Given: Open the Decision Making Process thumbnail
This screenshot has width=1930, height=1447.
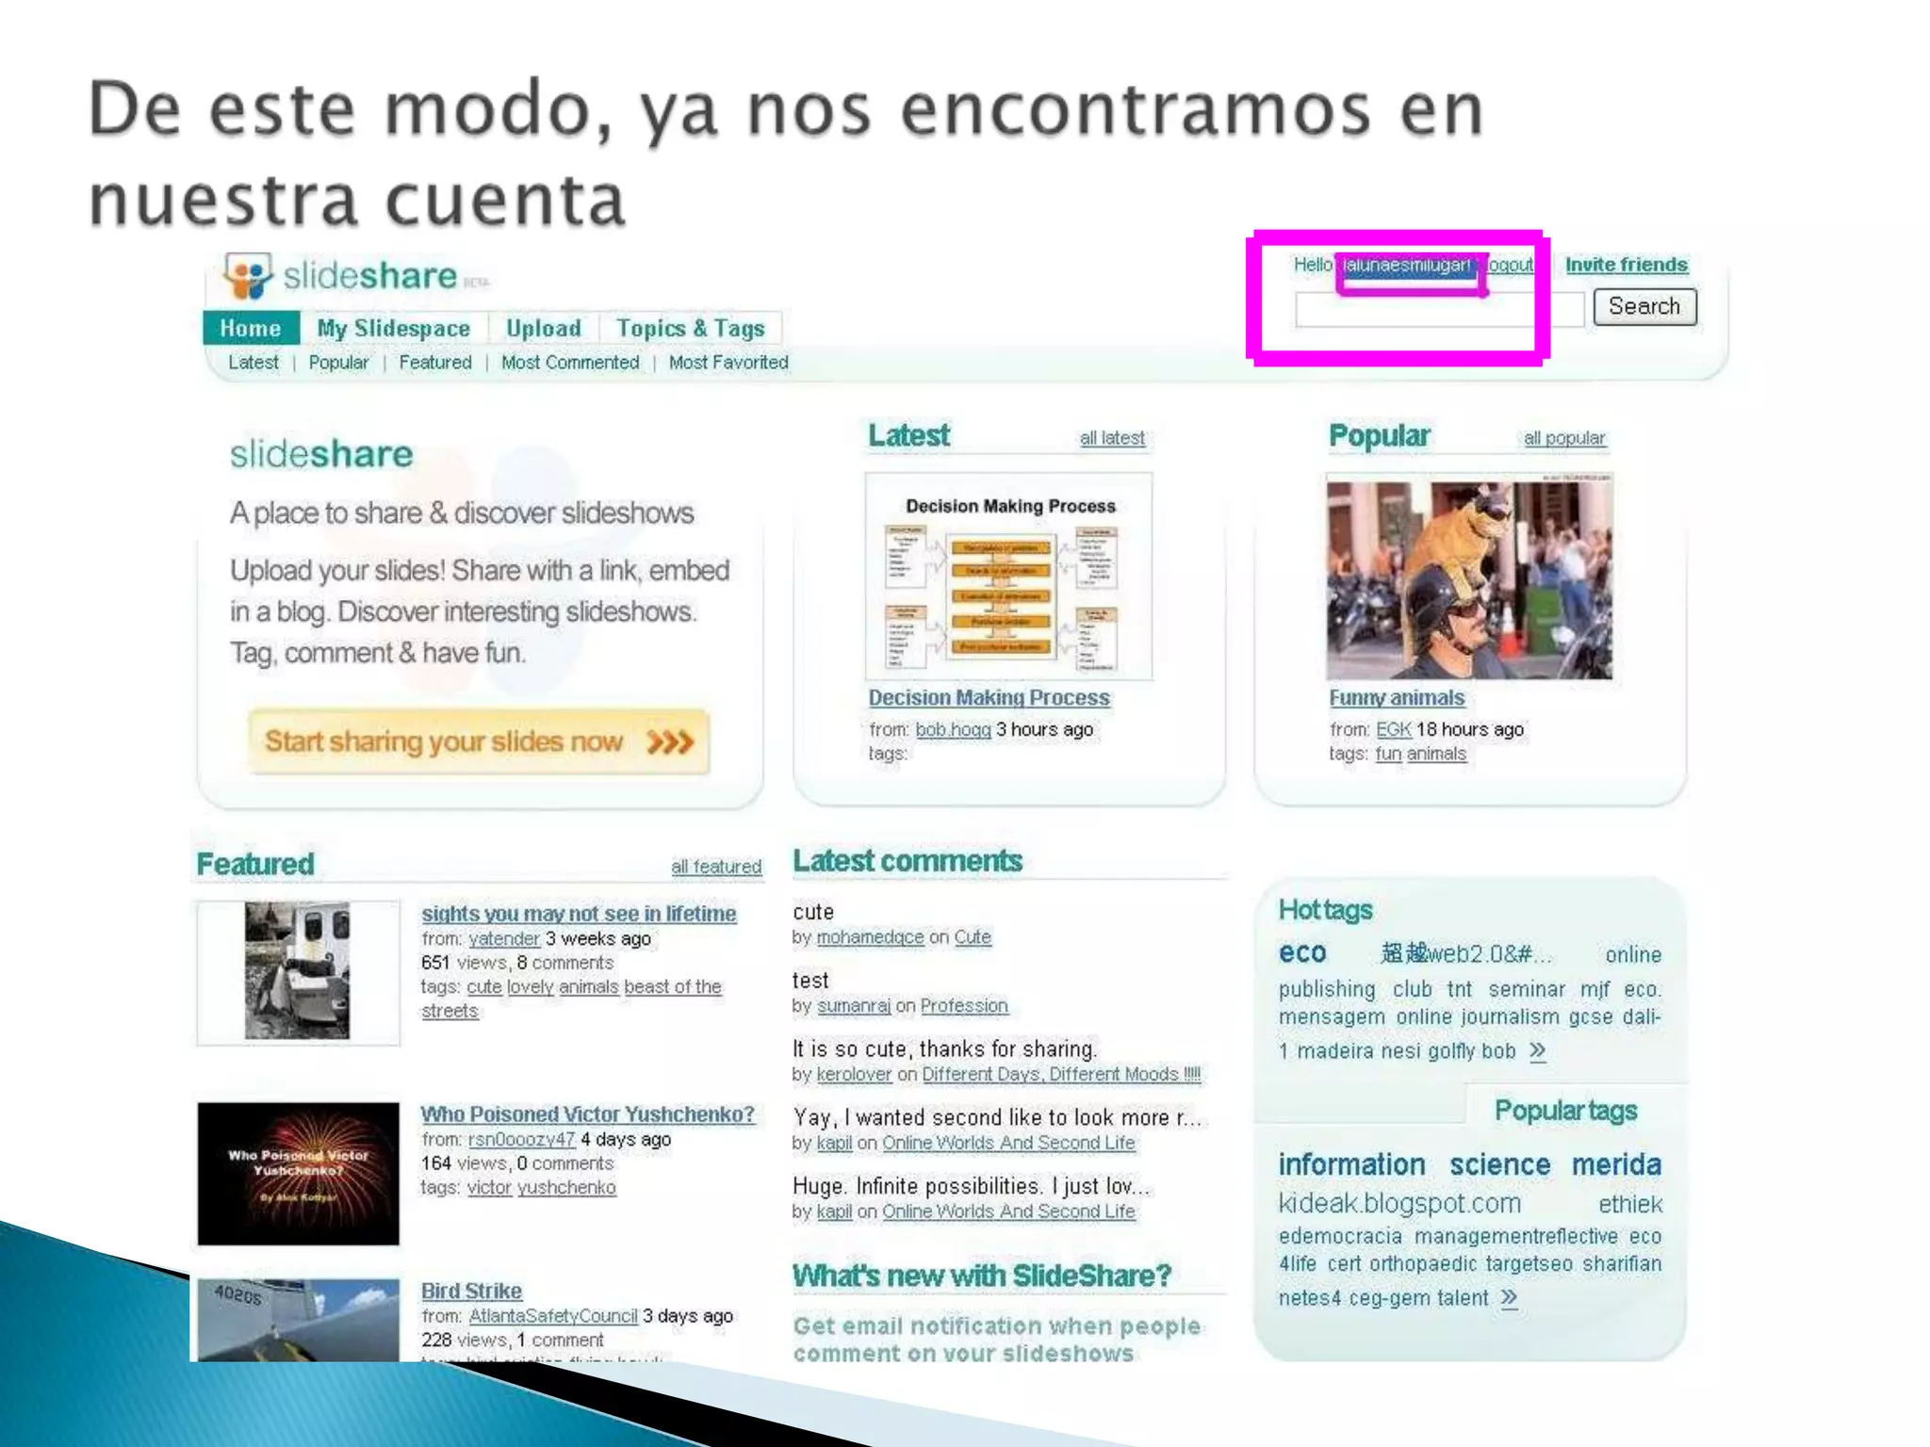Looking at the screenshot, I should [x=1009, y=577].
